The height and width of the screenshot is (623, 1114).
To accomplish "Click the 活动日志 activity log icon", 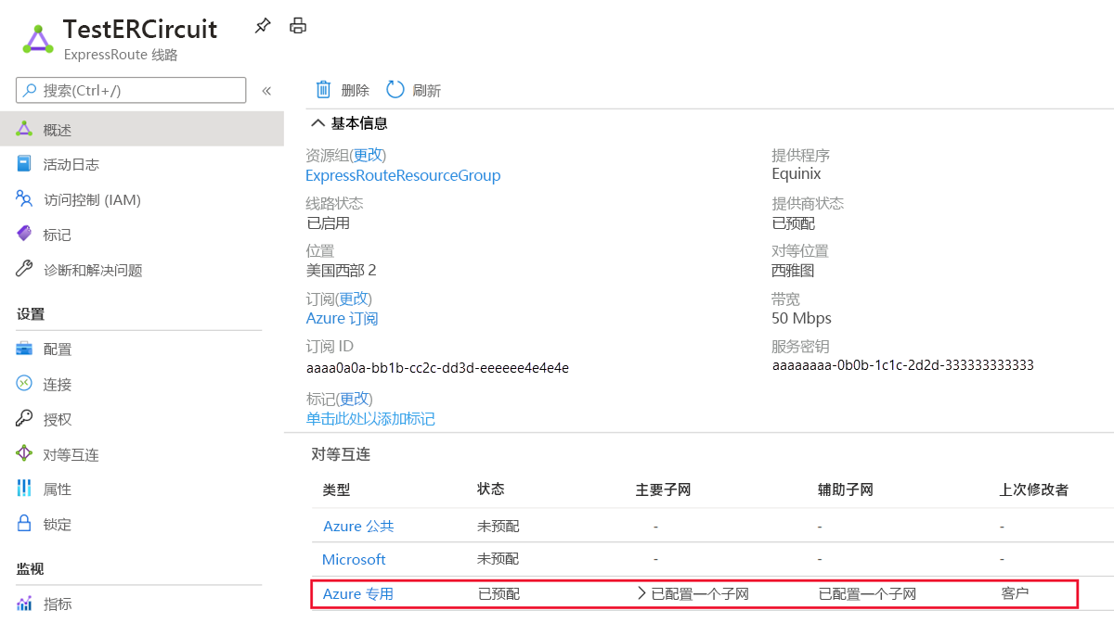I will coord(25,164).
